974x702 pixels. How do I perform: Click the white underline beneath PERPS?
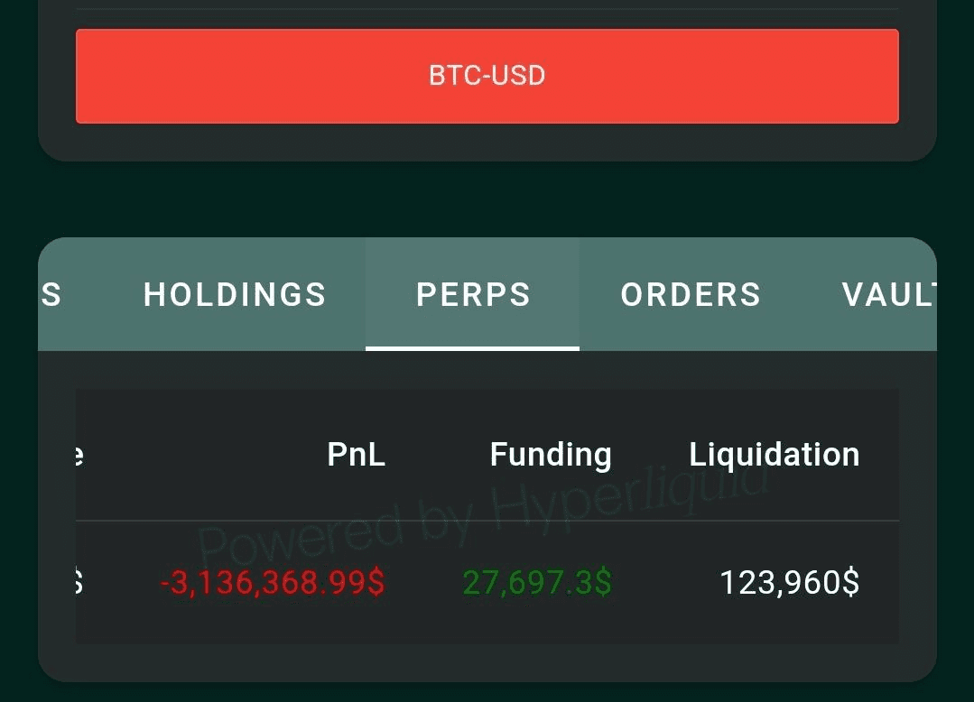tap(472, 347)
